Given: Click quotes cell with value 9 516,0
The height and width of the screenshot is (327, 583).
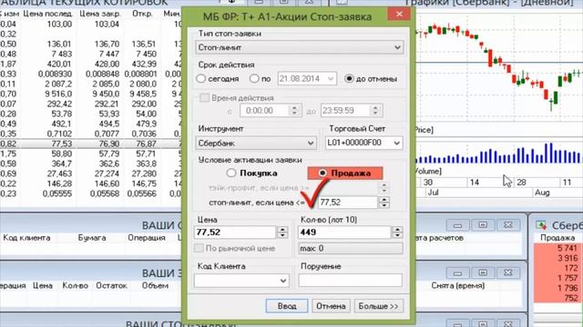Looking at the screenshot, I should pos(58,94).
